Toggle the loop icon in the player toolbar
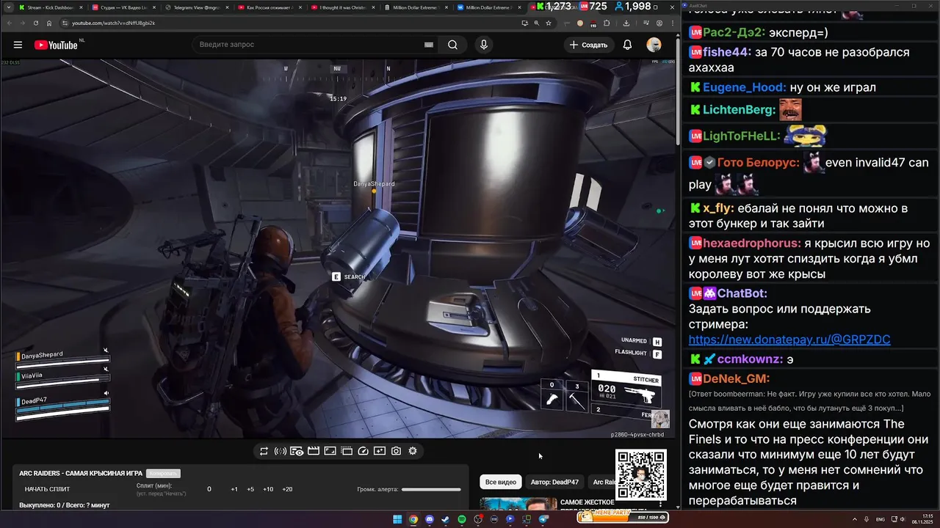940x528 pixels. pyautogui.click(x=264, y=451)
